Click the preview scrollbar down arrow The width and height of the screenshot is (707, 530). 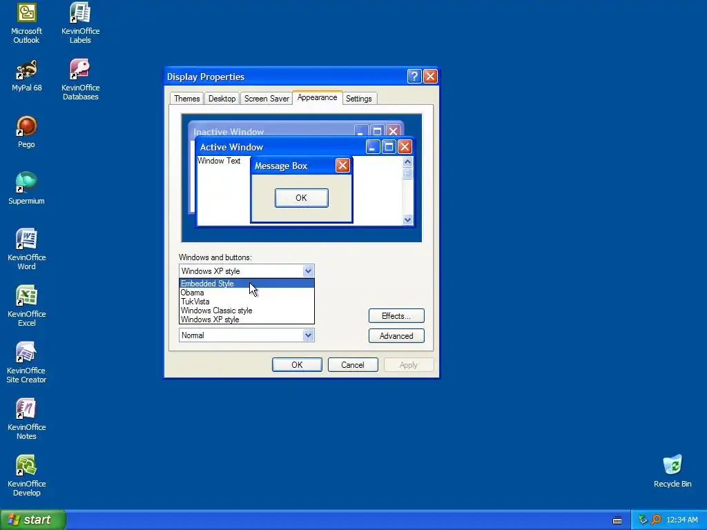(x=407, y=219)
